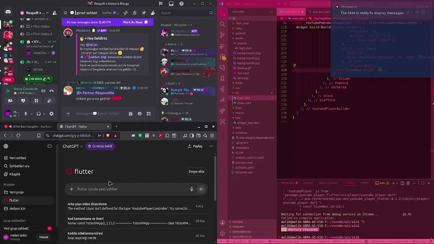Open VS Code Source Control icon
The height and width of the screenshot is (244, 434).
click(222, 35)
